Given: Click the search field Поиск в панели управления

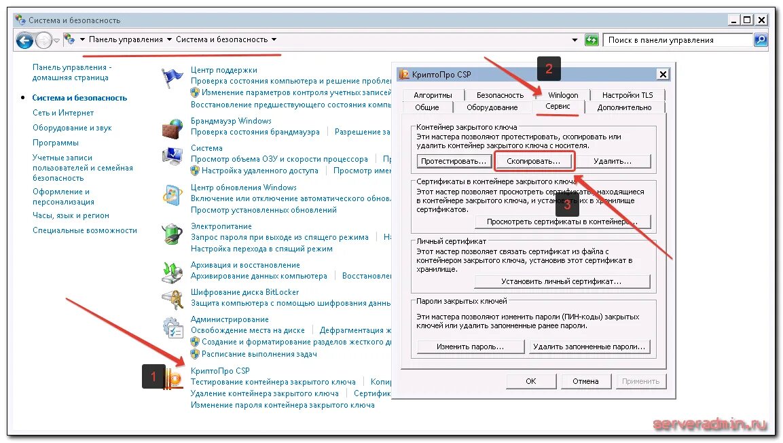Looking at the screenshot, I should point(678,40).
